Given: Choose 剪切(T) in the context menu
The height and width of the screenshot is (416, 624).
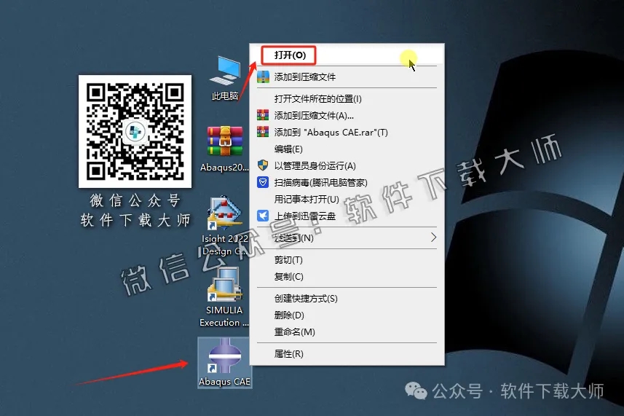Looking at the screenshot, I should (x=347, y=260).
